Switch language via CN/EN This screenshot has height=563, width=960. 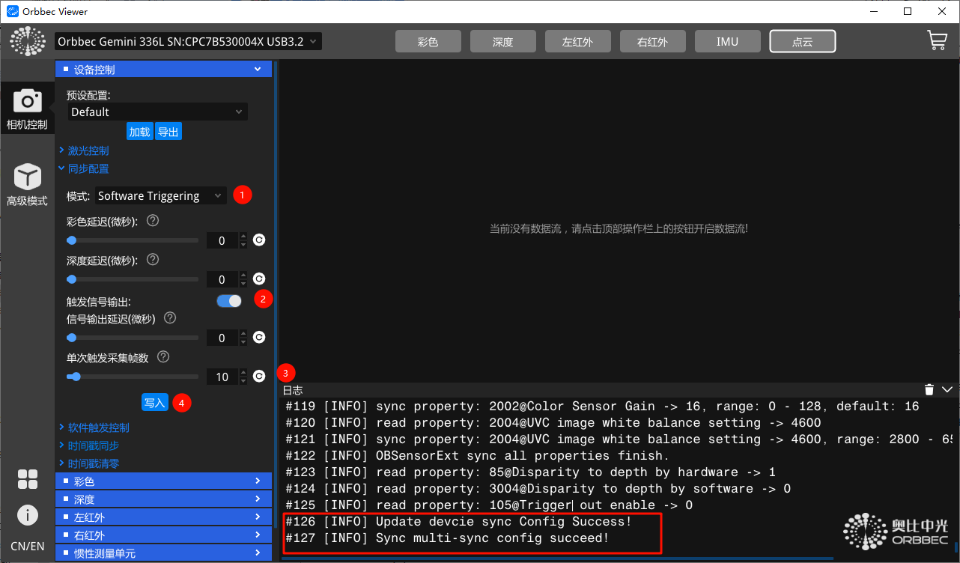(x=27, y=546)
